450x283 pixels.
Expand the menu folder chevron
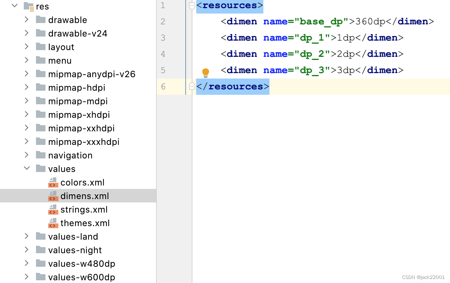coord(26,60)
